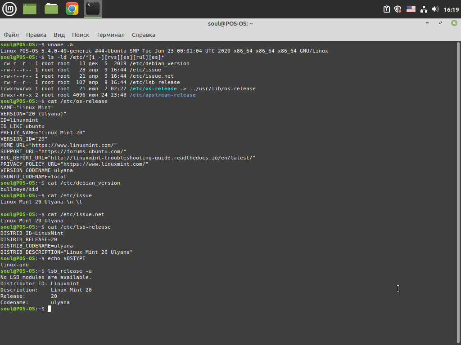Click the 'cat /etc/issue.net' command
The height and width of the screenshot is (345, 461).
point(76,214)
